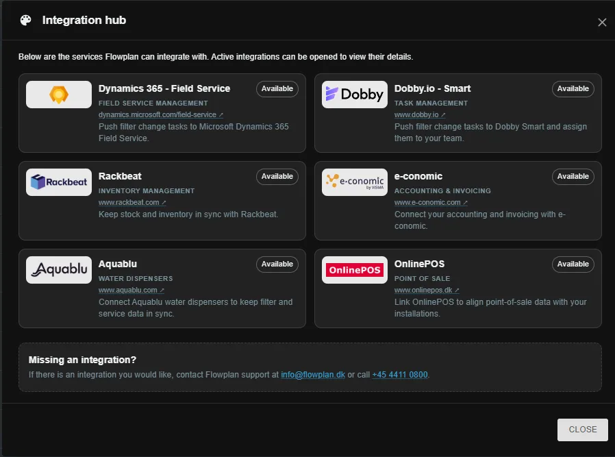Click the Dynamics 365 logo thumbnail
Viewport: 615px width, 457px height.
pyautogui.click(x=59, y=95)
